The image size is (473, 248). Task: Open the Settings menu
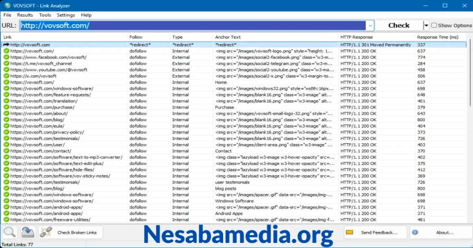click(x=66, y=15)
